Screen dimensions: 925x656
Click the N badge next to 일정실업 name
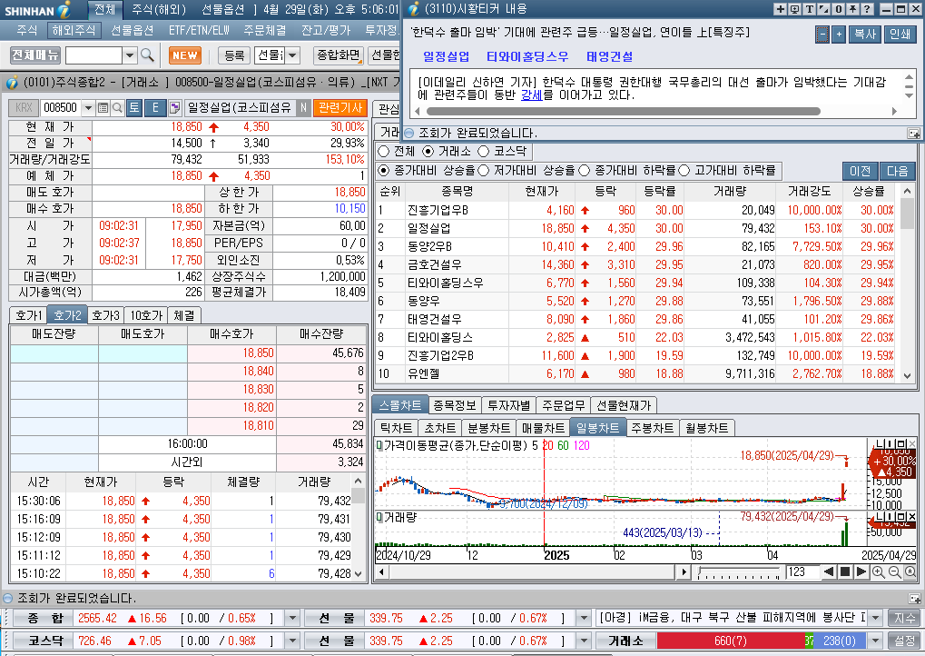coord(303,107)
